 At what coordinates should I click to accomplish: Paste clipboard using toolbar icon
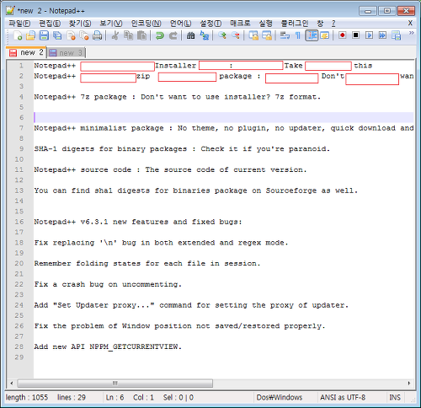pos(142,35)
